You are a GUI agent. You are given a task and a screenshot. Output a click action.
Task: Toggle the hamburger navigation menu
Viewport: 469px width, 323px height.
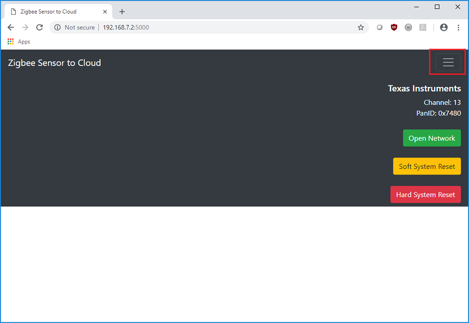(448, 63)
